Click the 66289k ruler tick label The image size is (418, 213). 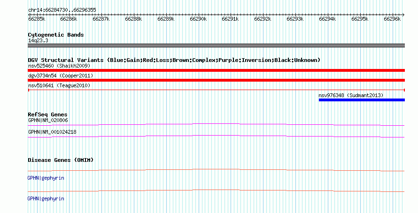click(166, 19)
